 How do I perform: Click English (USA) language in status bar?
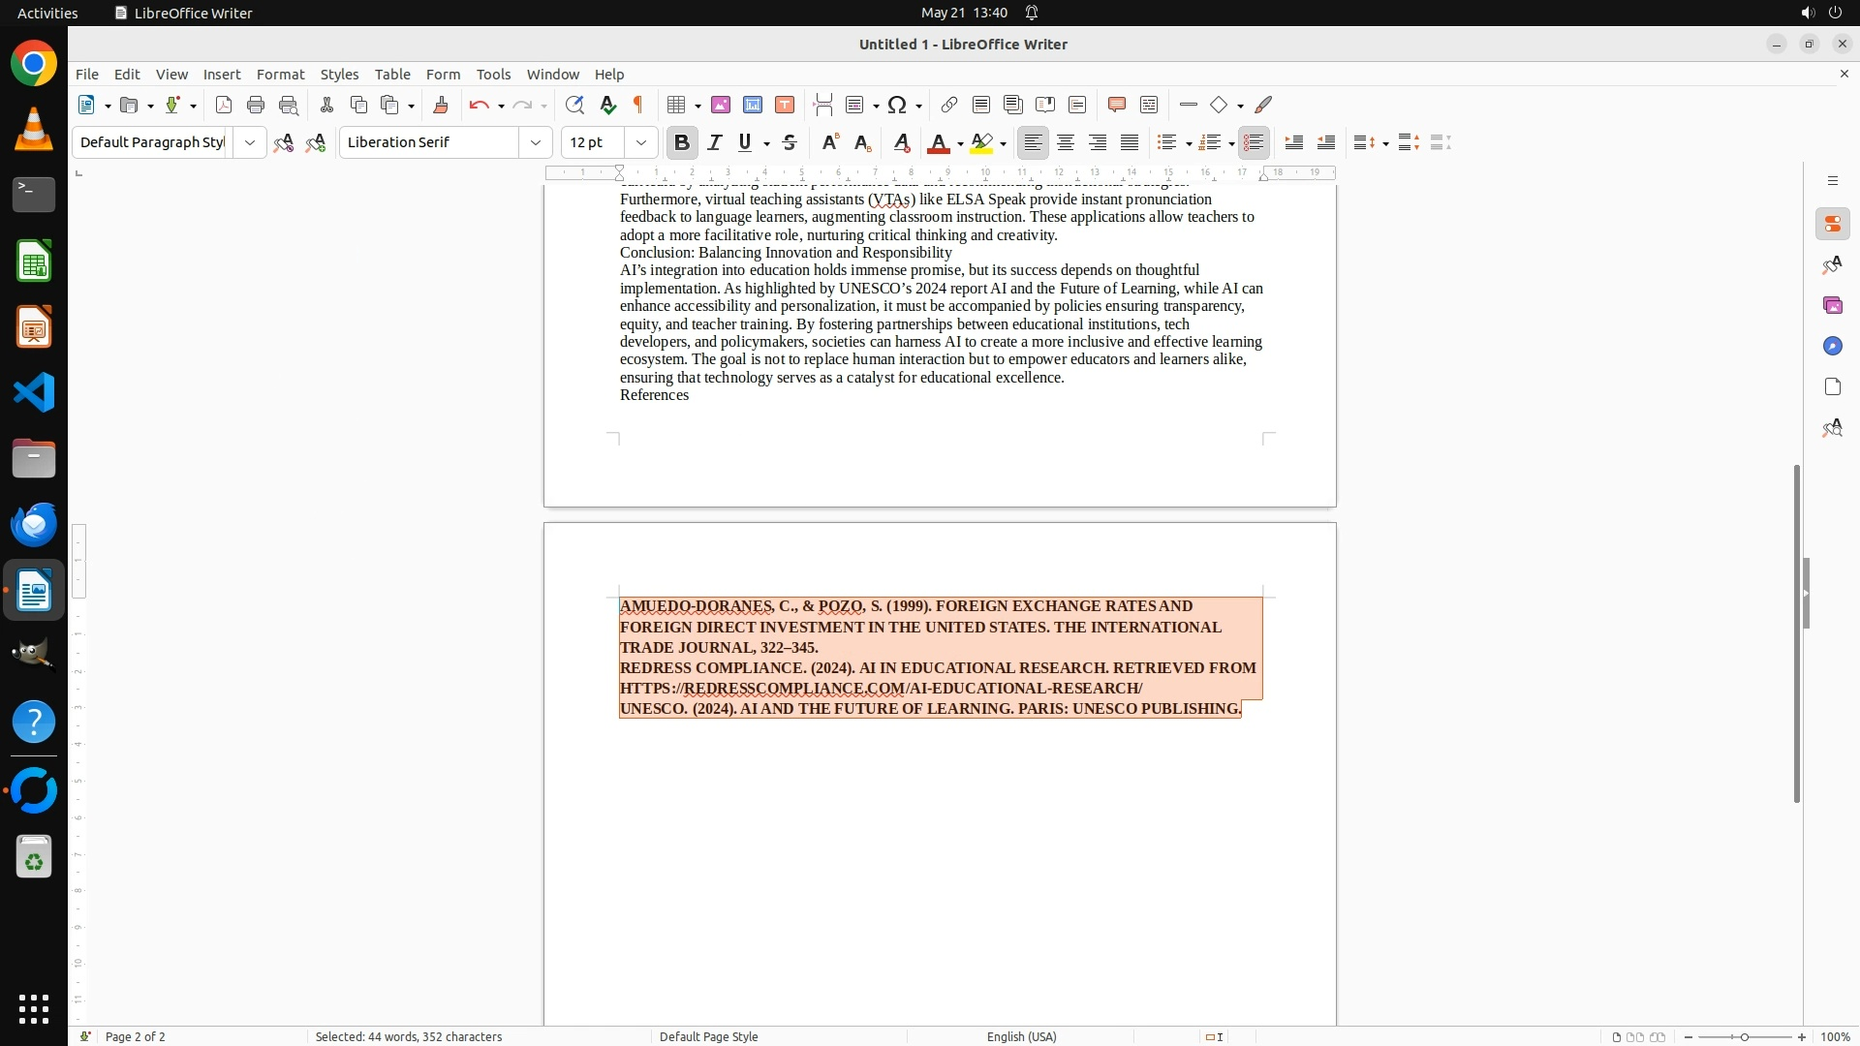tap(1021, 1036)
